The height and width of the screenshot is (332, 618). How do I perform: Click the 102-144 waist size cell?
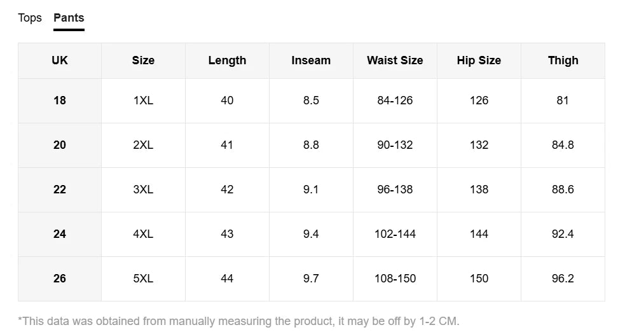(395, 234)
